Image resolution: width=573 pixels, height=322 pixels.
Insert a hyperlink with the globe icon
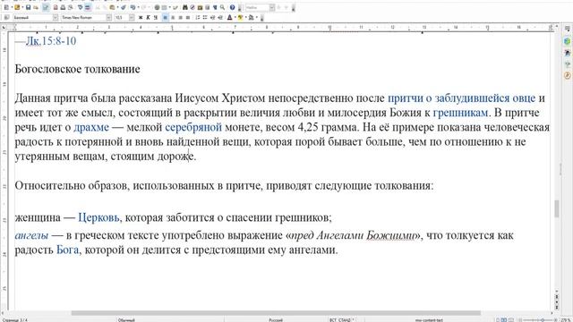click(x=157, y=7)
